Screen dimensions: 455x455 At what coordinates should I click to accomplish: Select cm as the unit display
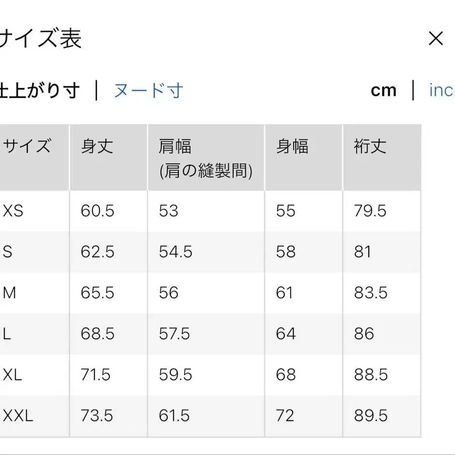385,90
